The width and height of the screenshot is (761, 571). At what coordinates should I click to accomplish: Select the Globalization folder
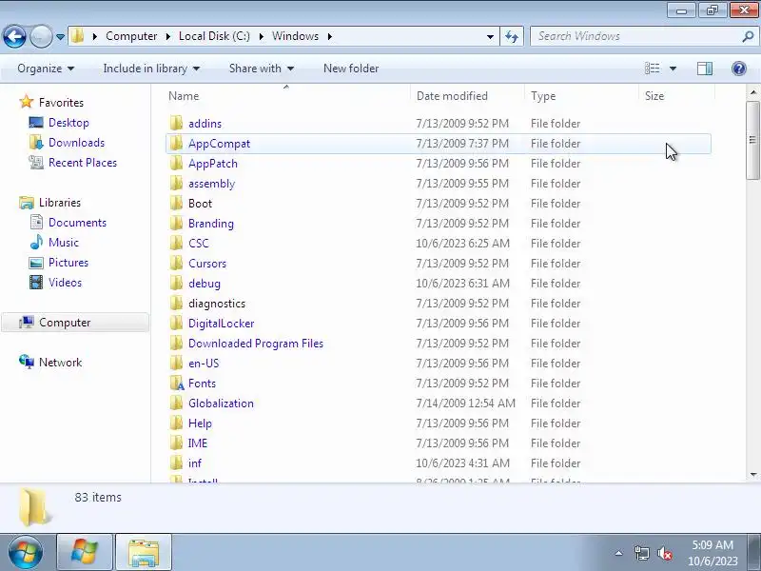click(x=221, y=403)
